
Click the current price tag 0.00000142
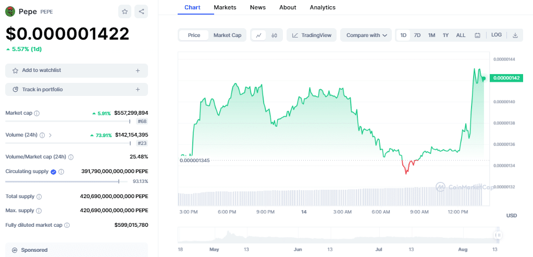pos(506,78)
